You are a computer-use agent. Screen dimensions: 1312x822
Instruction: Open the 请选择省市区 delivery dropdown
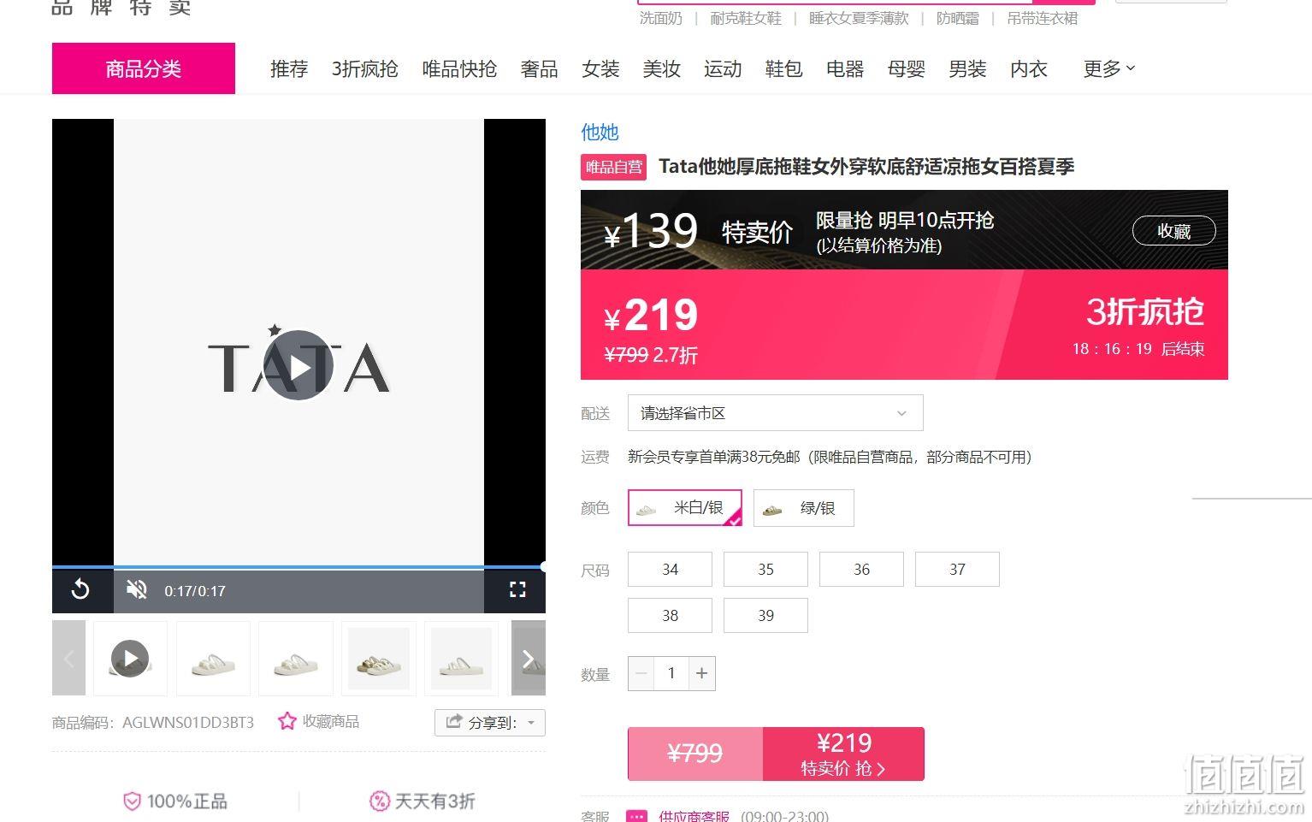[775, 413]
